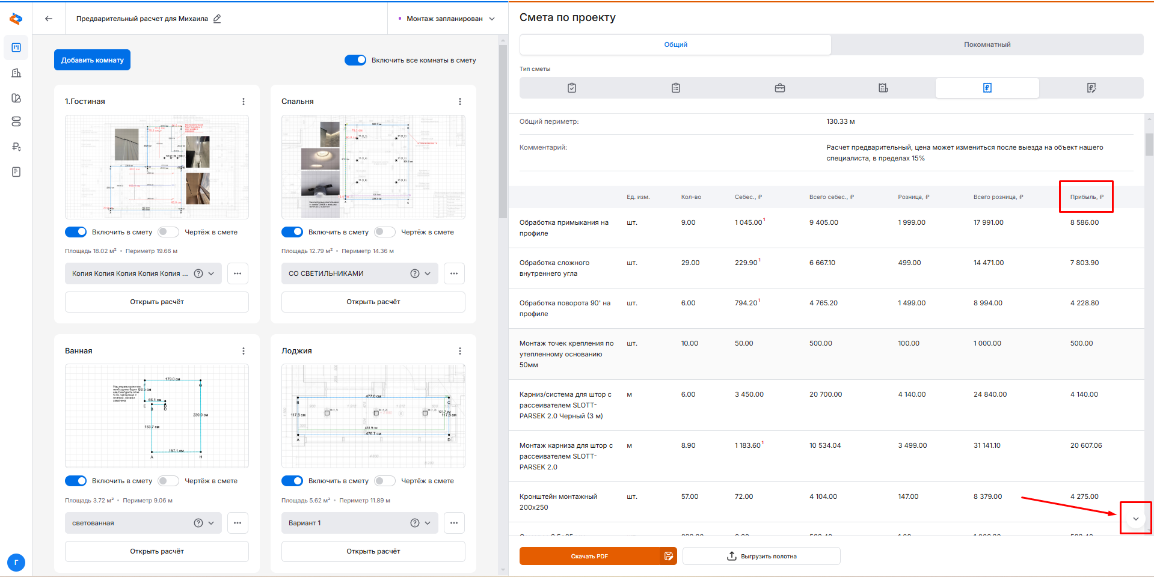Click the Добавить комнату button
Viewport: 1154px width, 577px height.
pos(92,60)
